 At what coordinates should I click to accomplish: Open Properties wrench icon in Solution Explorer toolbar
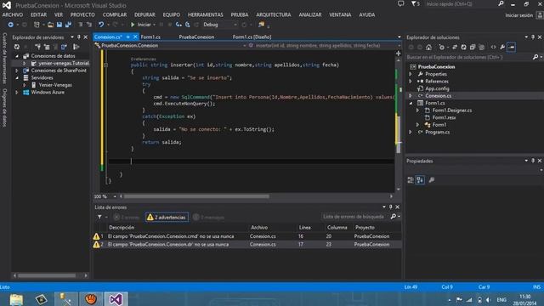(502, 48)
